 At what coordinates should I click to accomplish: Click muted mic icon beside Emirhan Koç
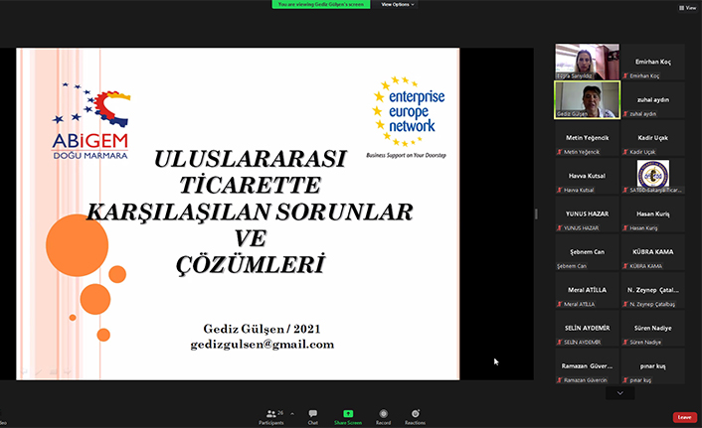coord(625,76)
